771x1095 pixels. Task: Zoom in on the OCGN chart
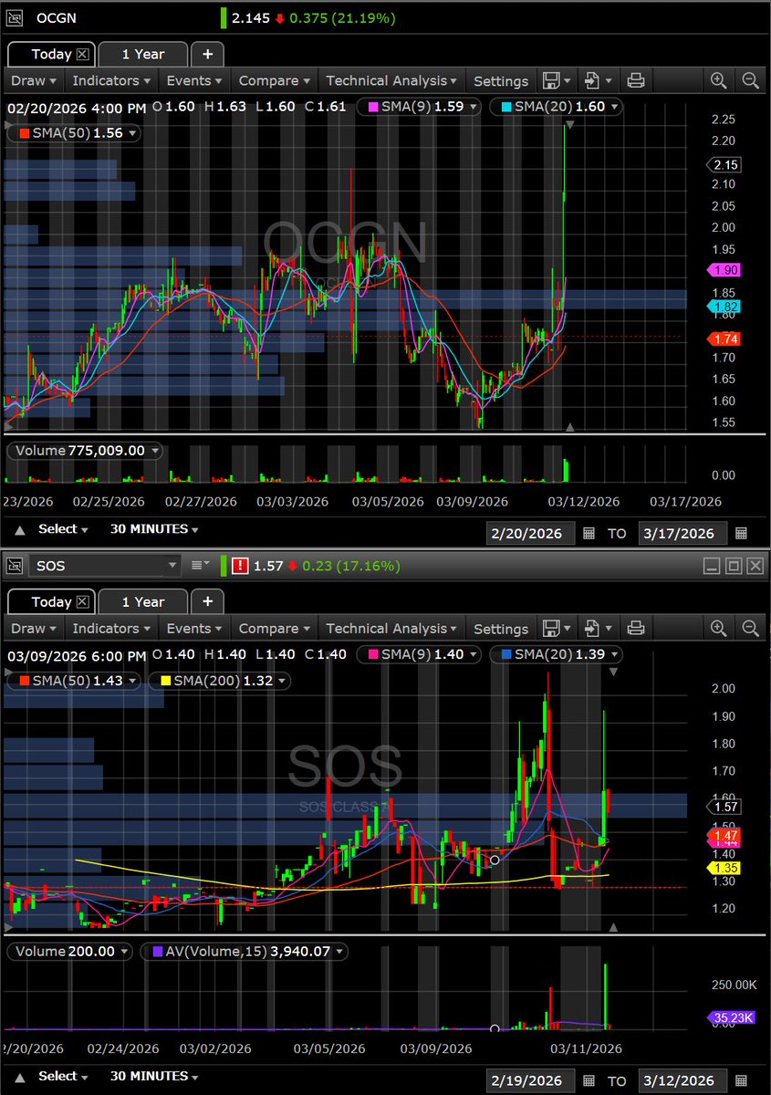[x=719, y=80]
